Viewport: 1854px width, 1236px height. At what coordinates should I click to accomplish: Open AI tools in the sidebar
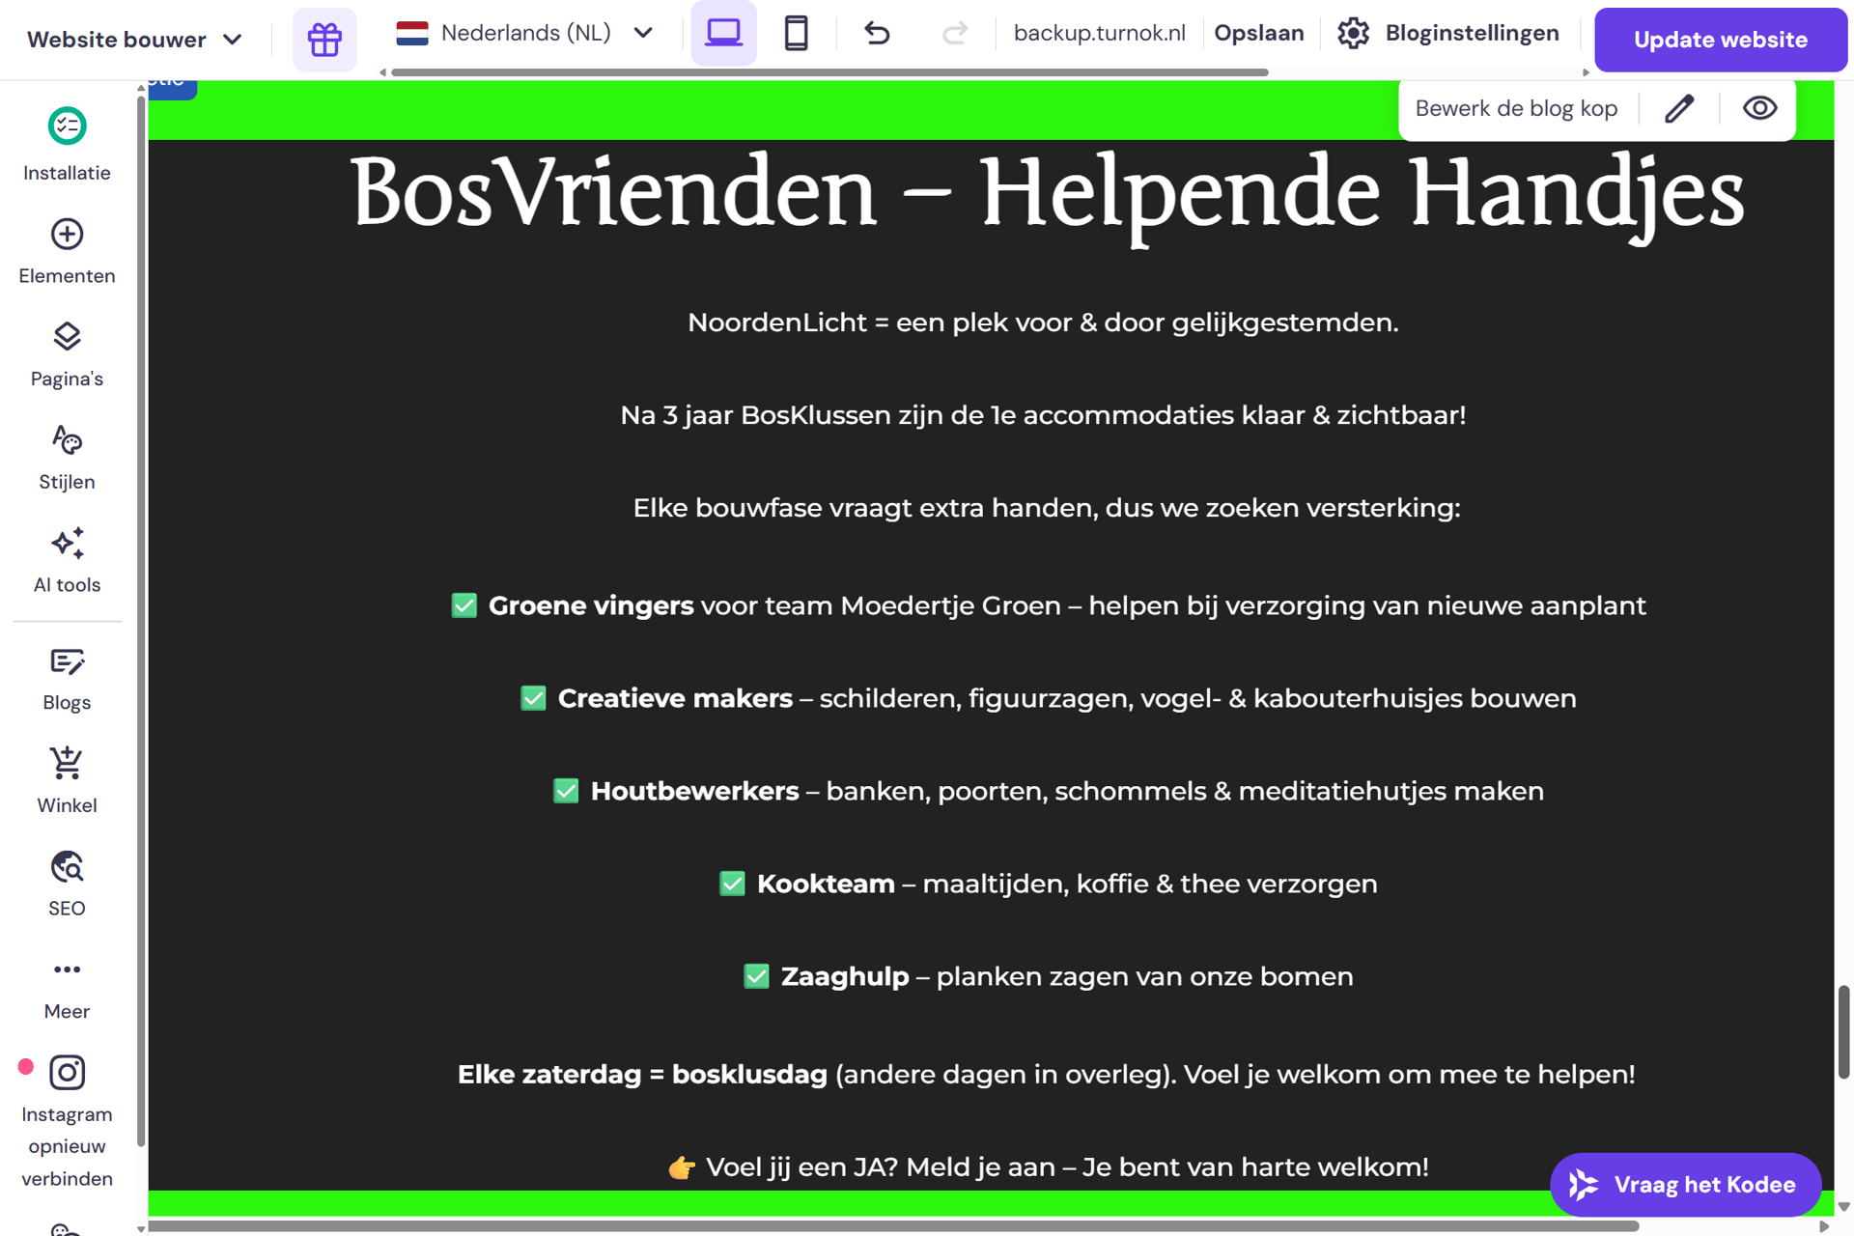pyautogui.click(x=67, y=544)
